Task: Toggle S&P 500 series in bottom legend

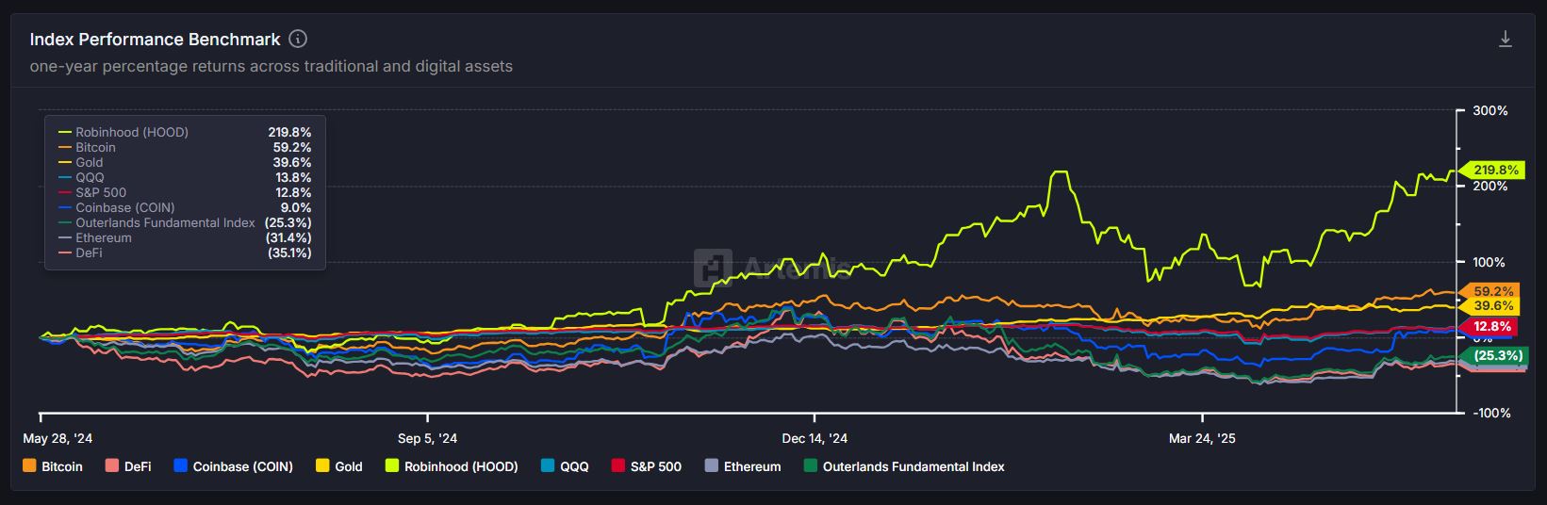Action: (x=646, y=466)
